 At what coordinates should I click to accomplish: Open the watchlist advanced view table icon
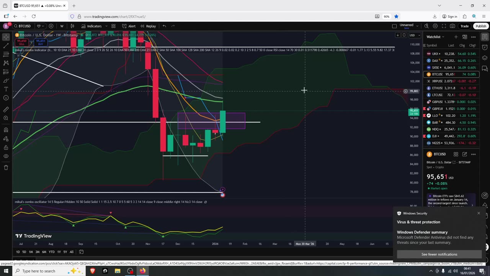465,37
